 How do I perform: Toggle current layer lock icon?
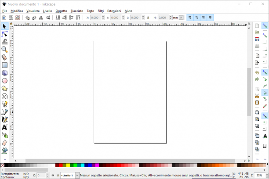(58, 175)
